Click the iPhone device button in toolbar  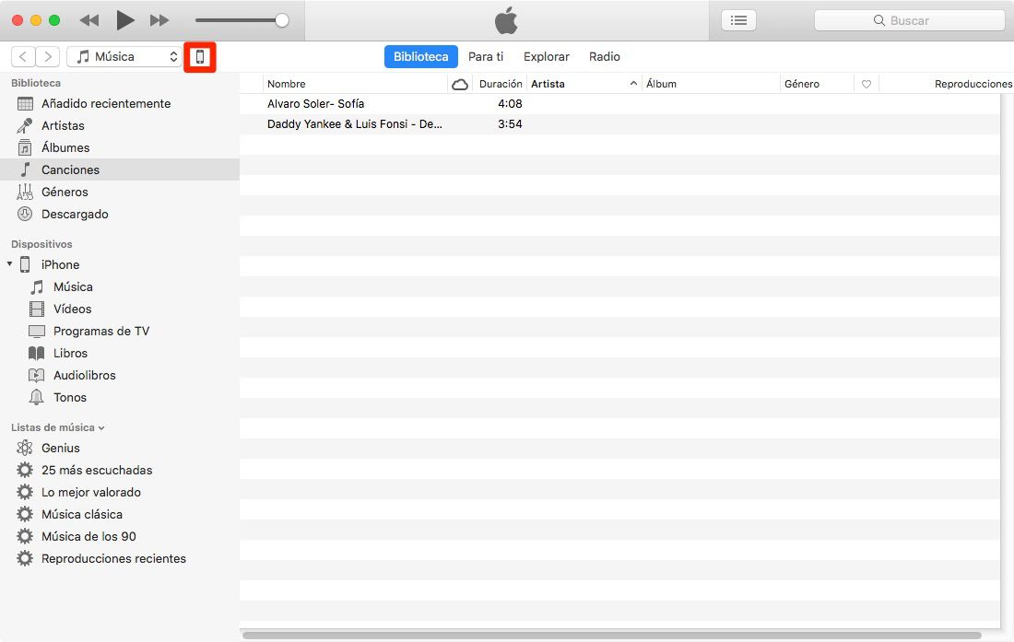pos(200,57)
